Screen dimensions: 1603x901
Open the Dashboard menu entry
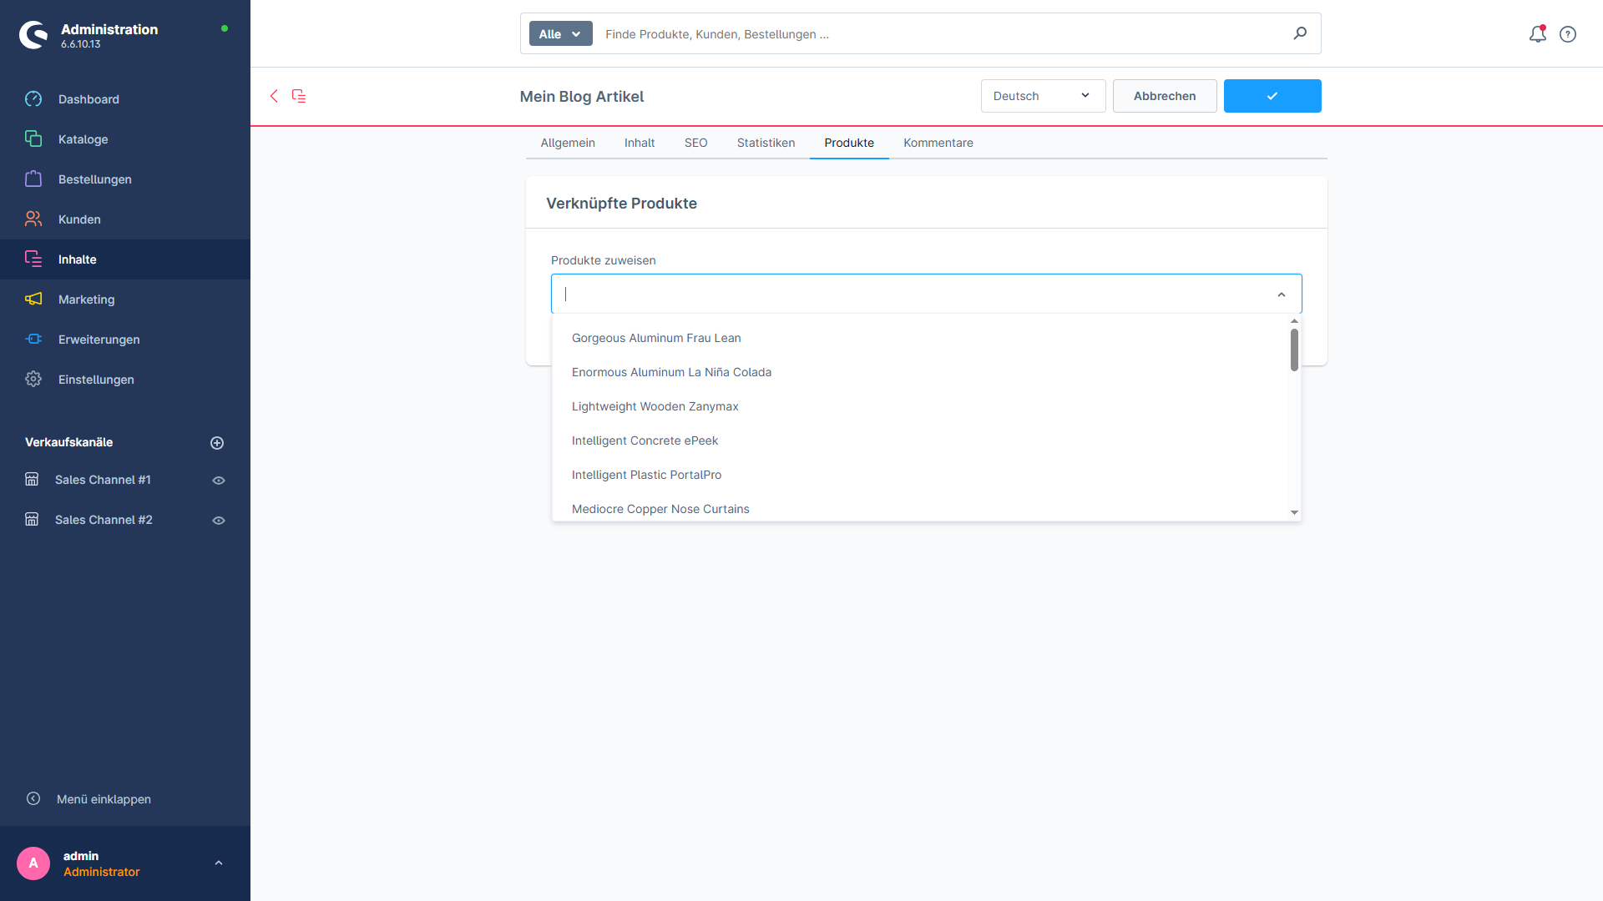pos(125,99)
